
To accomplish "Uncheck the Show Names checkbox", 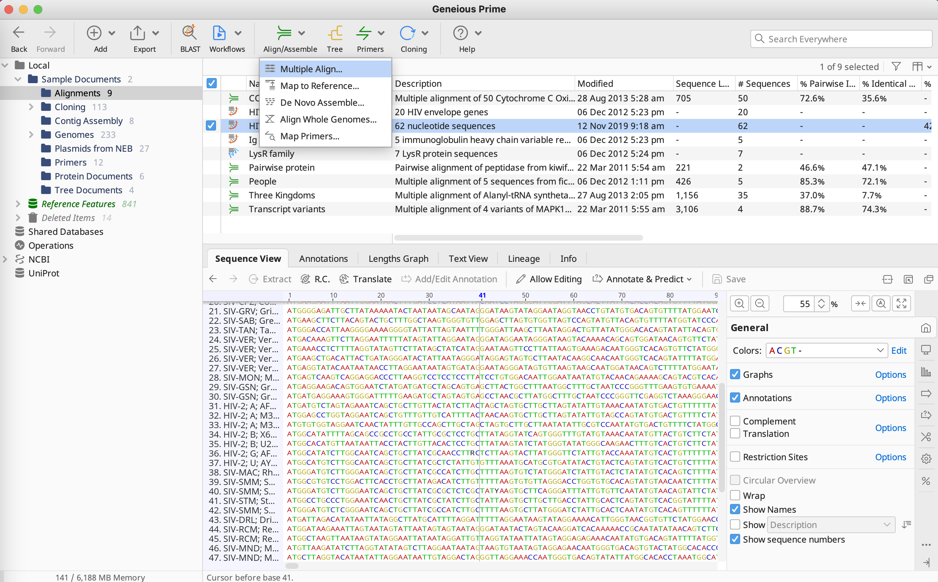I will click(x=735, y=509).
